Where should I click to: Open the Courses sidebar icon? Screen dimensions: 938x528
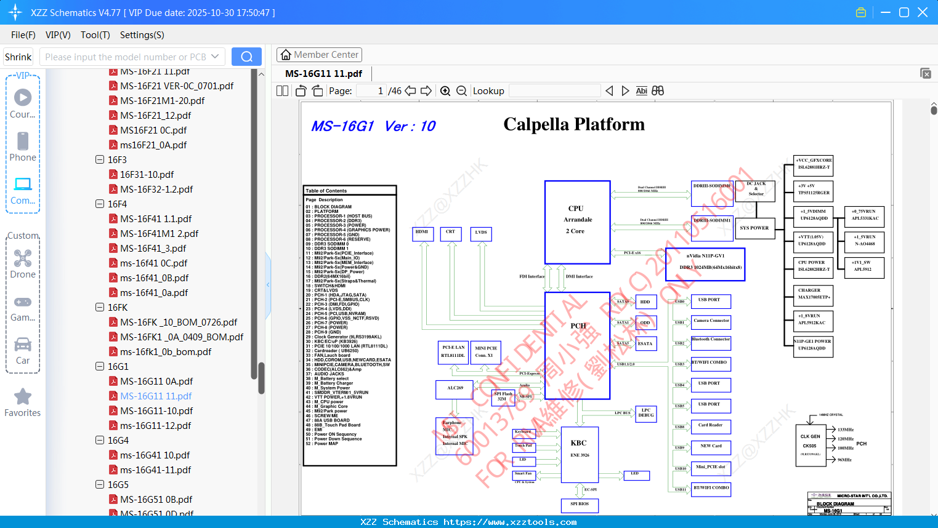coord(23,103)
